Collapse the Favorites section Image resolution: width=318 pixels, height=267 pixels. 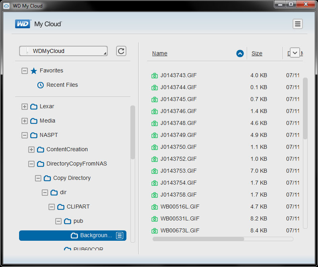click(25, 71)
